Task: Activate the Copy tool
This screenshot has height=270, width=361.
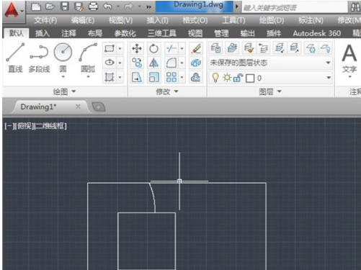Action: [x=137, y=63]
